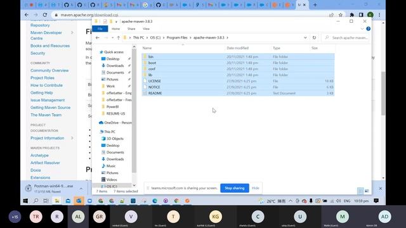Click Chrome reload page icon
406x228 pixels.
(x=45, y=15)
